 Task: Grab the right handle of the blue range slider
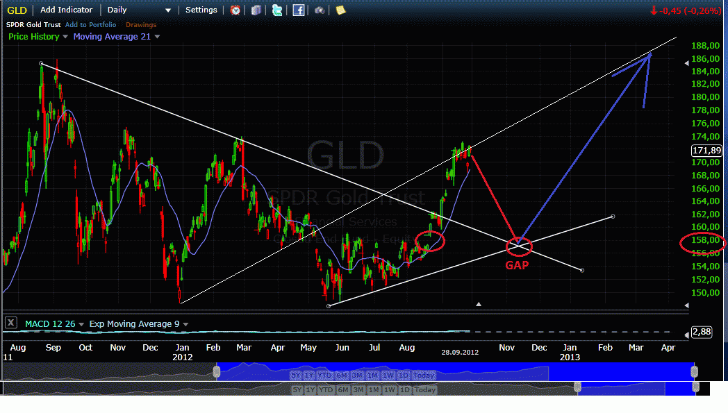tap(694, 372)
